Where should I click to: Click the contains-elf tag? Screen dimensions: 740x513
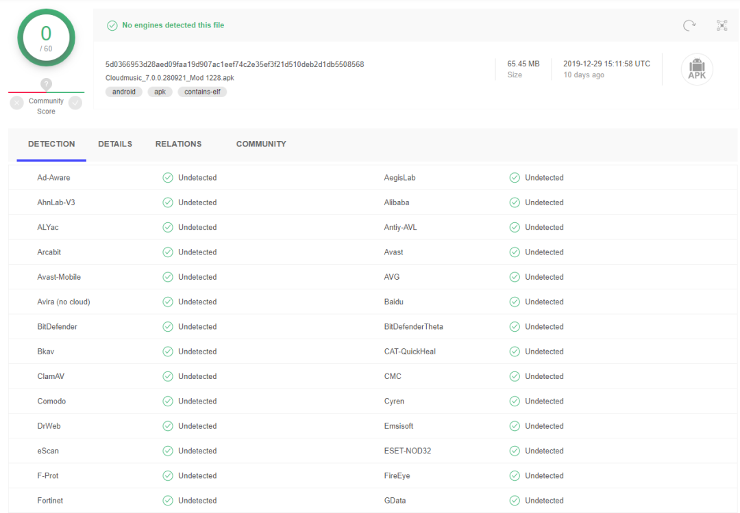(202, 92)
